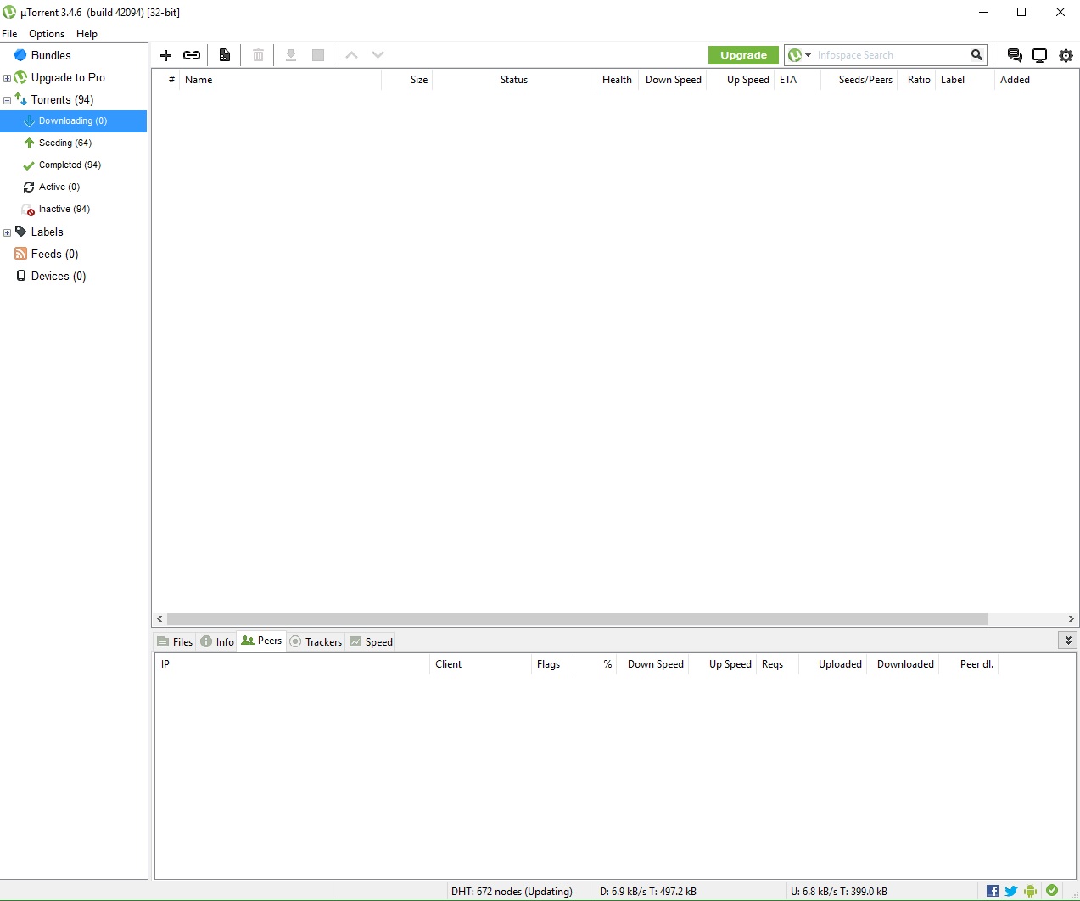Click the Remote display icon in toolbar
Viewport: 1080px width, 901px height.
coord(1039,55)
